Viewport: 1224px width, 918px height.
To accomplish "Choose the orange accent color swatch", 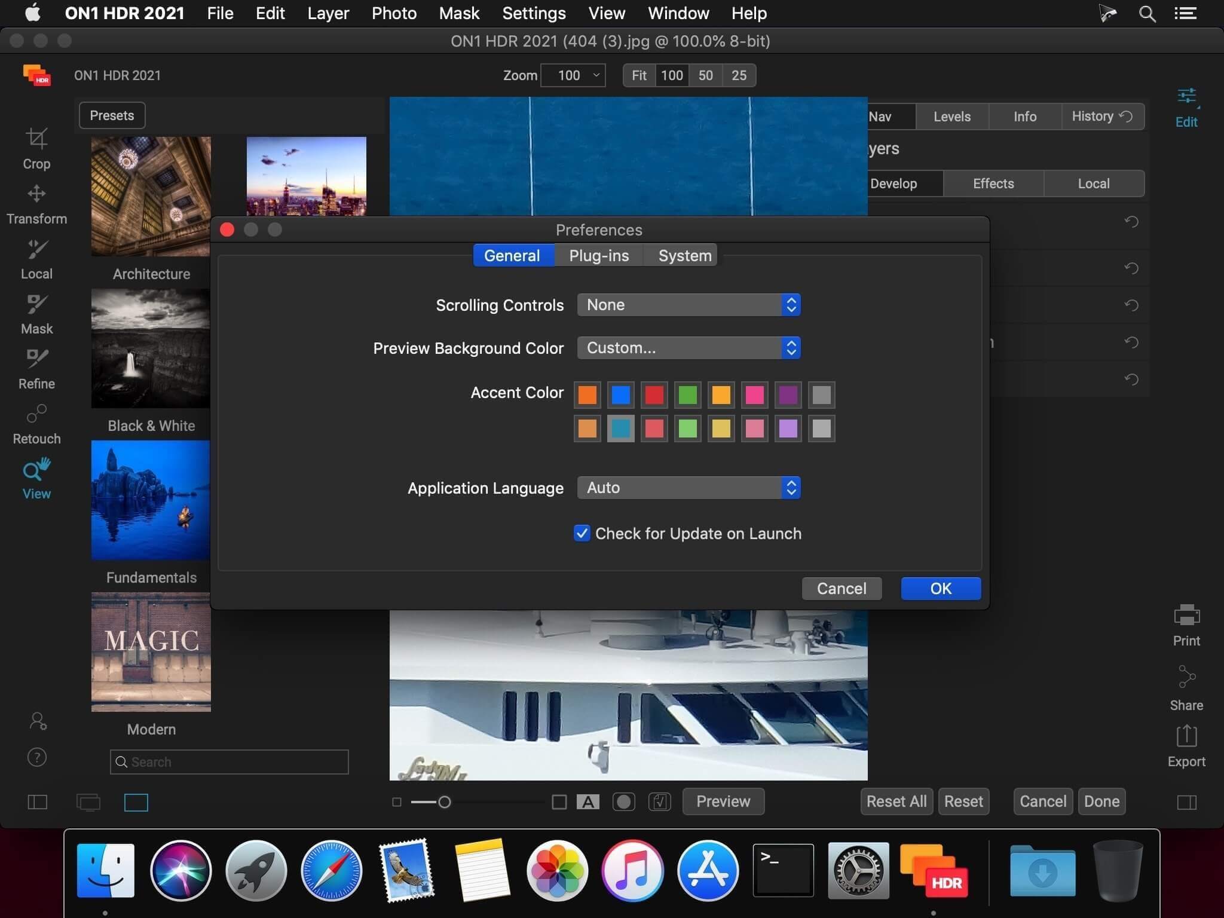I will 587,395.
